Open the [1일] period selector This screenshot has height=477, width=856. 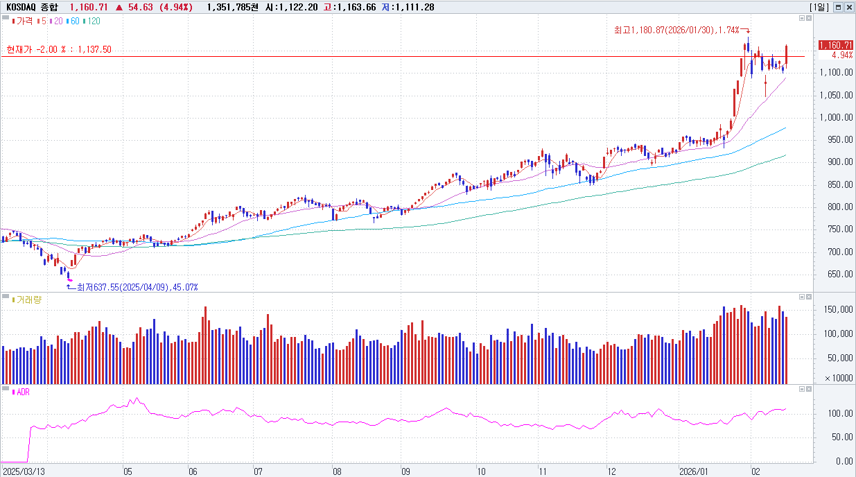pyautogui.click(x=819, y=7)
